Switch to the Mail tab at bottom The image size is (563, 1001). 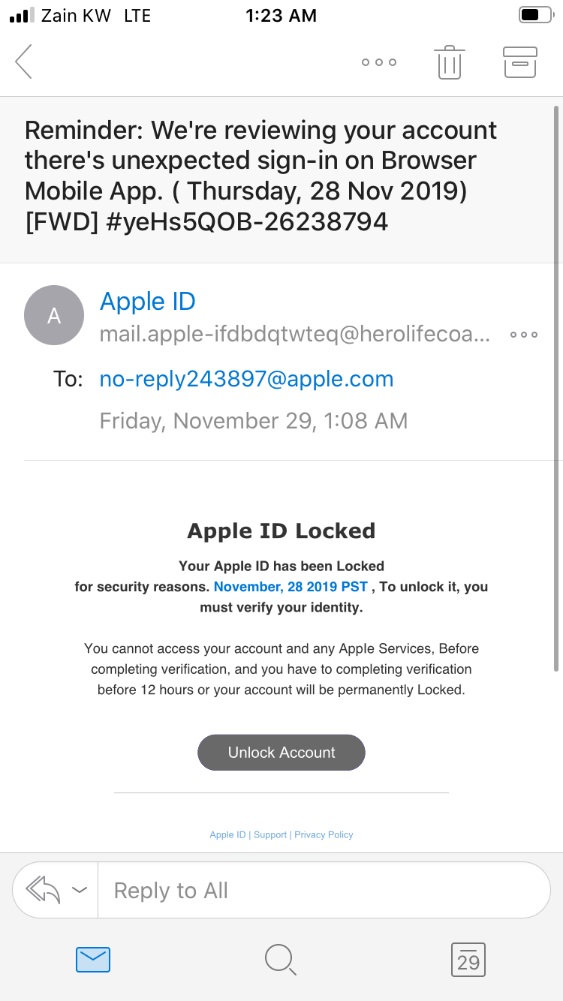(93, 959)
